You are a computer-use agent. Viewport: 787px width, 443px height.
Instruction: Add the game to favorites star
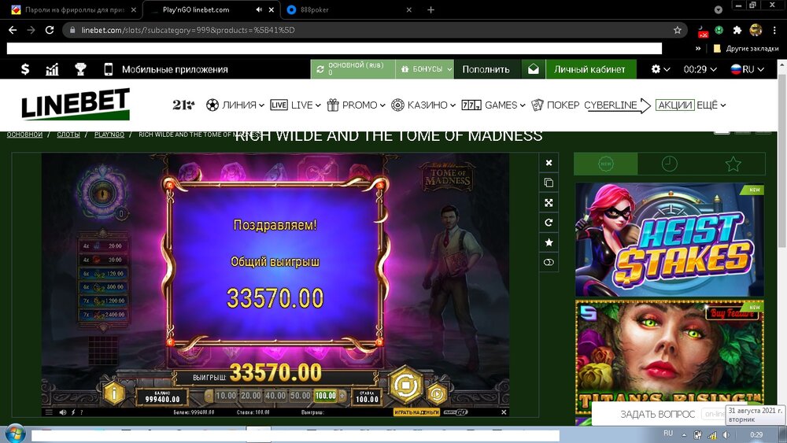click(549, 242)
